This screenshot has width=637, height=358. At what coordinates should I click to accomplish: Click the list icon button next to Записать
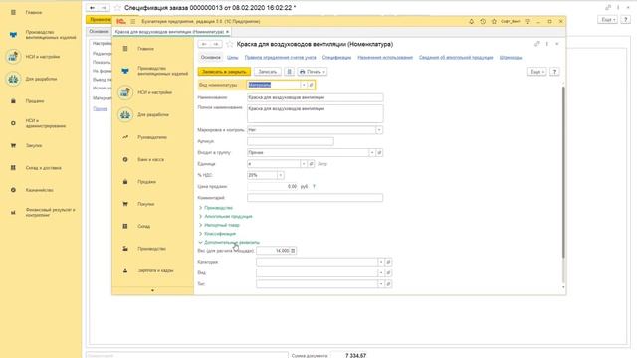coord(290,72)
